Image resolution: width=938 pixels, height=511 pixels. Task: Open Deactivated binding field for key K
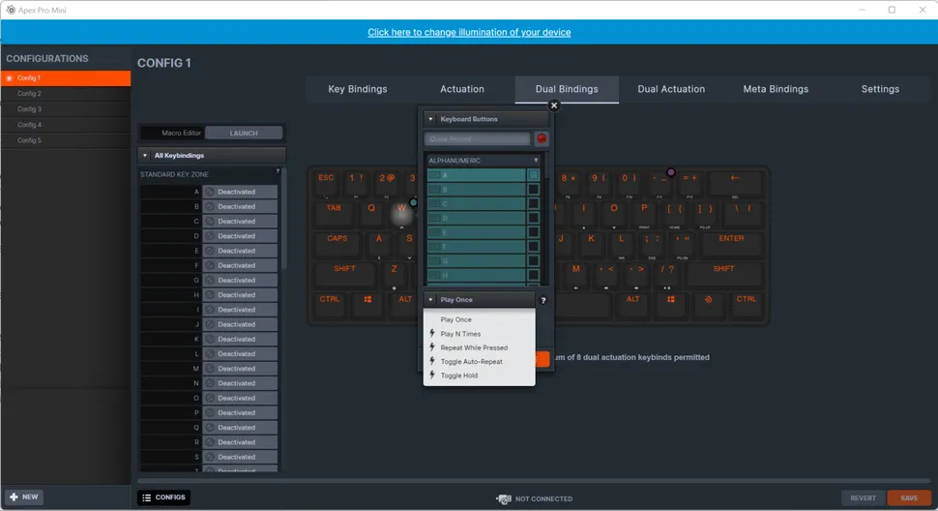coord(240,340)
